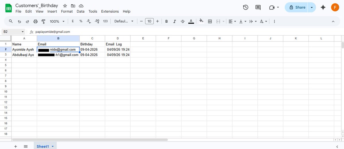Click the Share button
344x149 pixels.
(297, 7)
